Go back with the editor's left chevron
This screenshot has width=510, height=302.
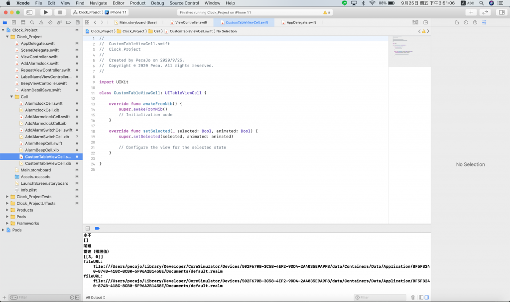pyautogui.click(x=95, y=22)
